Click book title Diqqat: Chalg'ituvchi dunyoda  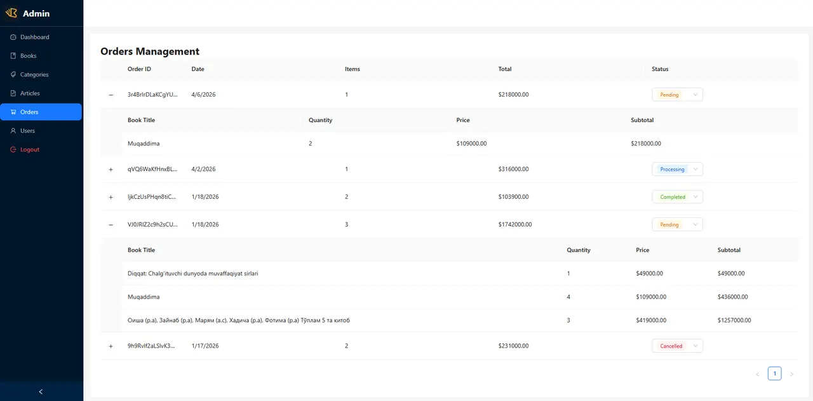(x=193, y=273)
